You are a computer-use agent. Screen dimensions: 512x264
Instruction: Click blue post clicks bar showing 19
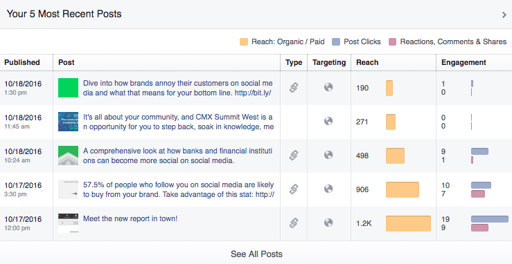489,219
